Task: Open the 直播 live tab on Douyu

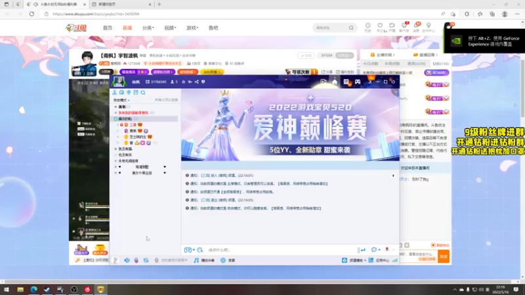Action: pos(127,28)
